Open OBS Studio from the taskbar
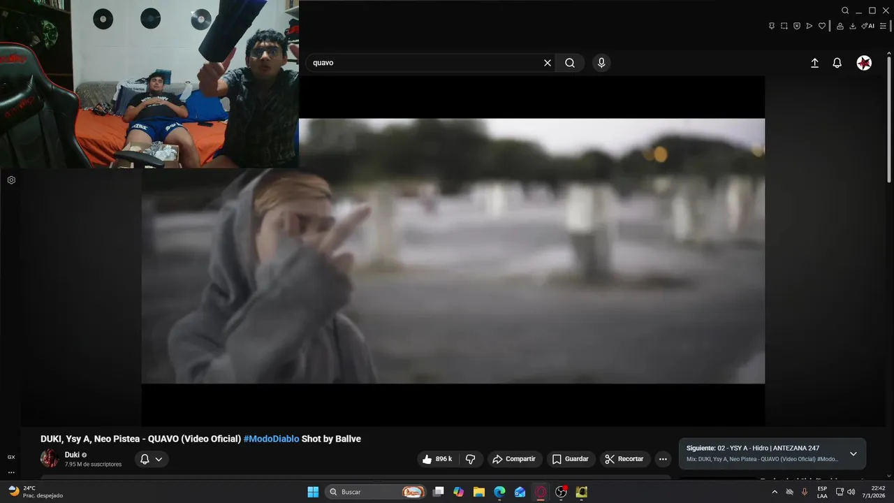The image size is (894, 503). 561,492
